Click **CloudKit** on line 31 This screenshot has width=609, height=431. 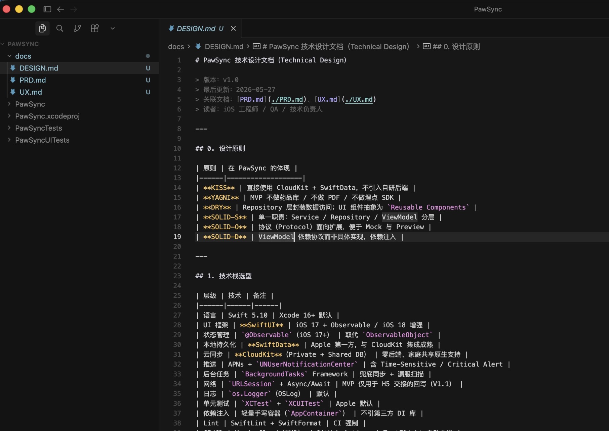click(258, 354)
